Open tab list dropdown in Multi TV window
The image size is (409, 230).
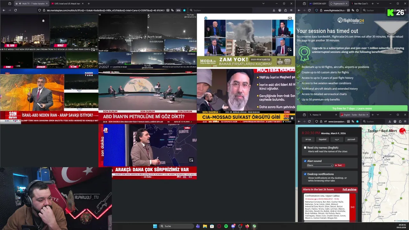(263, 4)
